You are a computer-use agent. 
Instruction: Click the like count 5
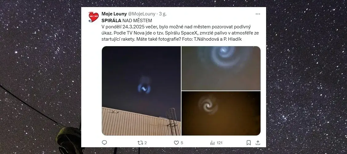pos(182,143)
